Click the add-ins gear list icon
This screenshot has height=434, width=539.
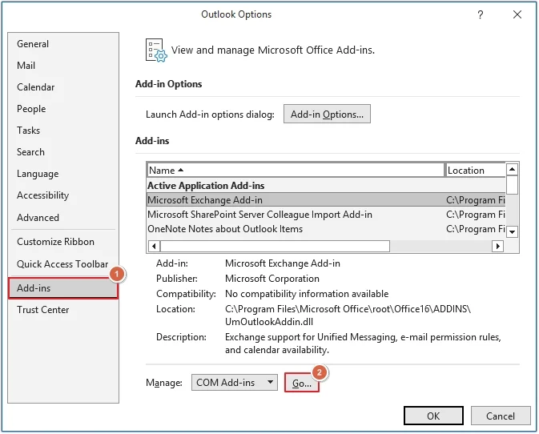click(156, 50)
